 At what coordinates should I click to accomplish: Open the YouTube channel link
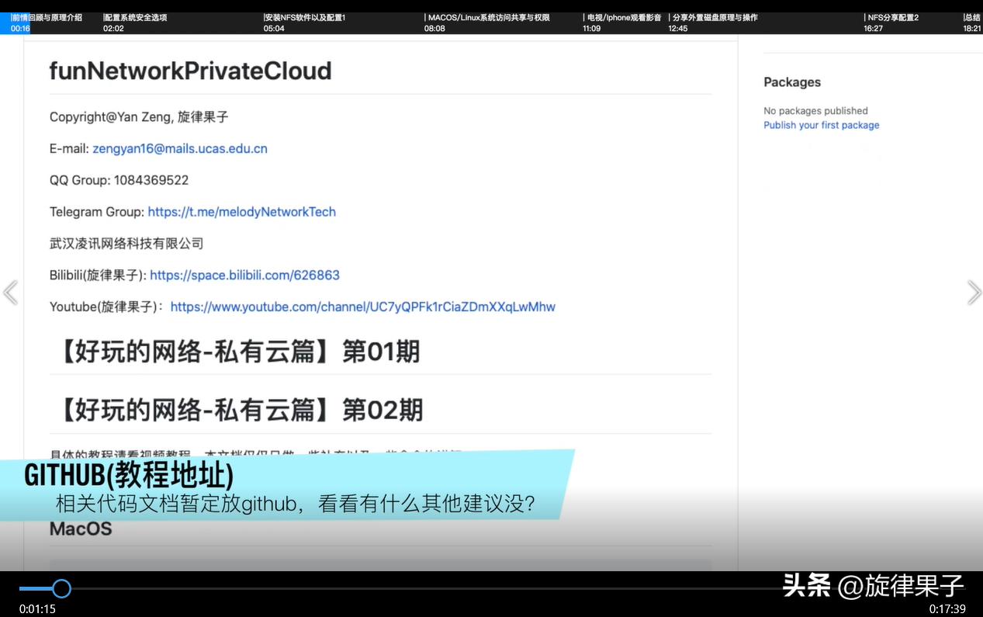tap(363, 307)
